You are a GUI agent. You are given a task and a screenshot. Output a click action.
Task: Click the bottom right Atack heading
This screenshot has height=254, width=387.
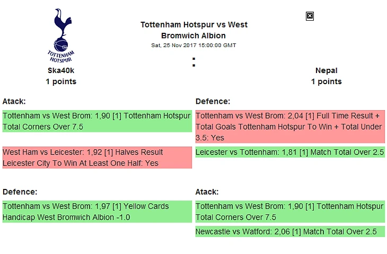207,192
